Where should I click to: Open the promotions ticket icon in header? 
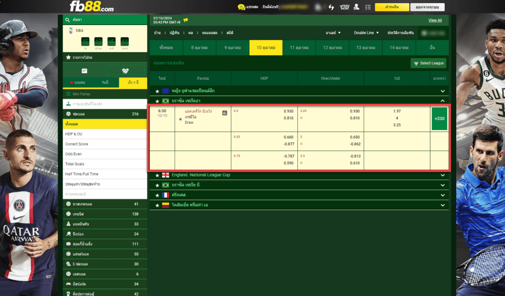click(x=344, y=7)
